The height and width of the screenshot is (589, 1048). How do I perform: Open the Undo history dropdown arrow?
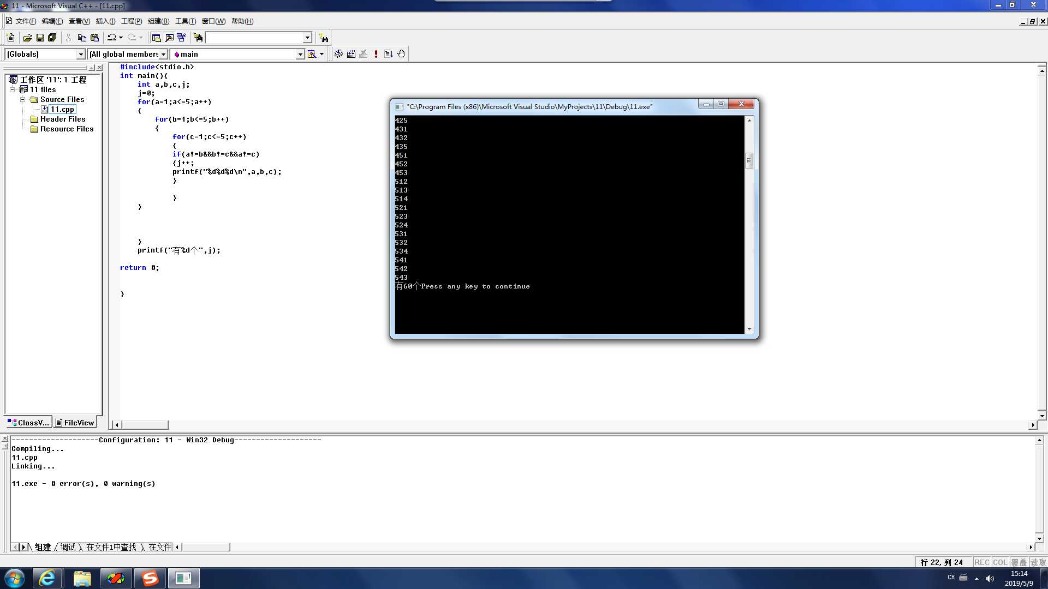[121, 38]
